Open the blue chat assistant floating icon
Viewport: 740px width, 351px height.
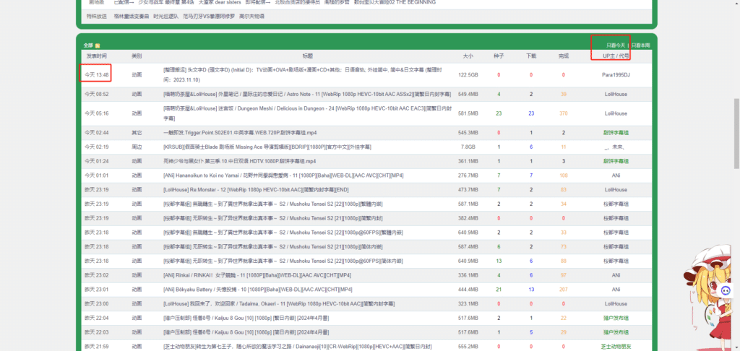point(726,290)
